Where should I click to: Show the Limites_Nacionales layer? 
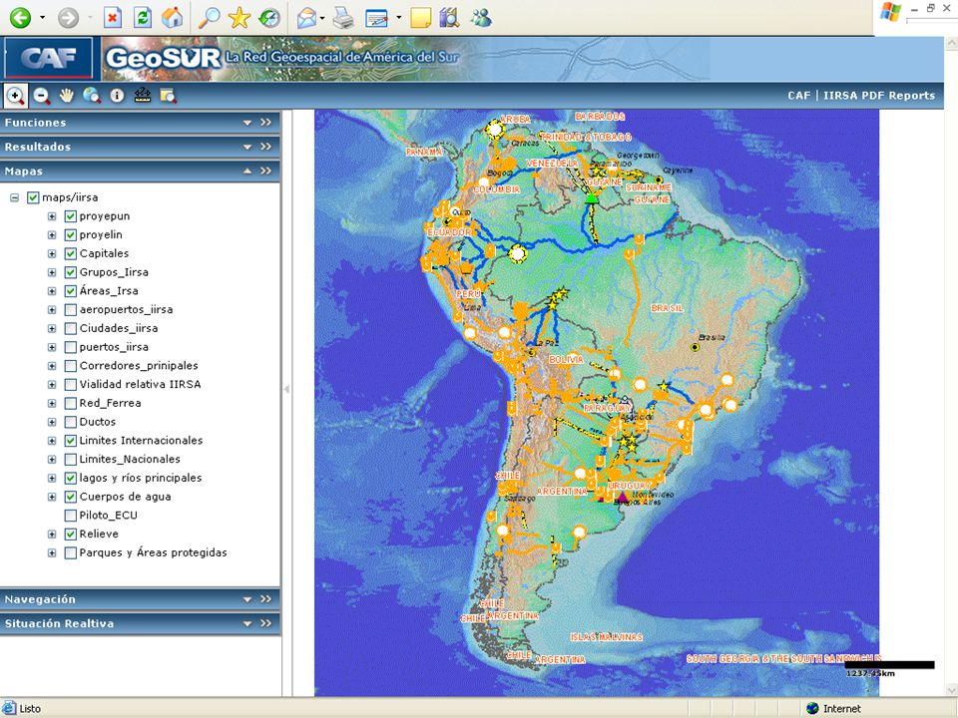[x=70, y=459]
